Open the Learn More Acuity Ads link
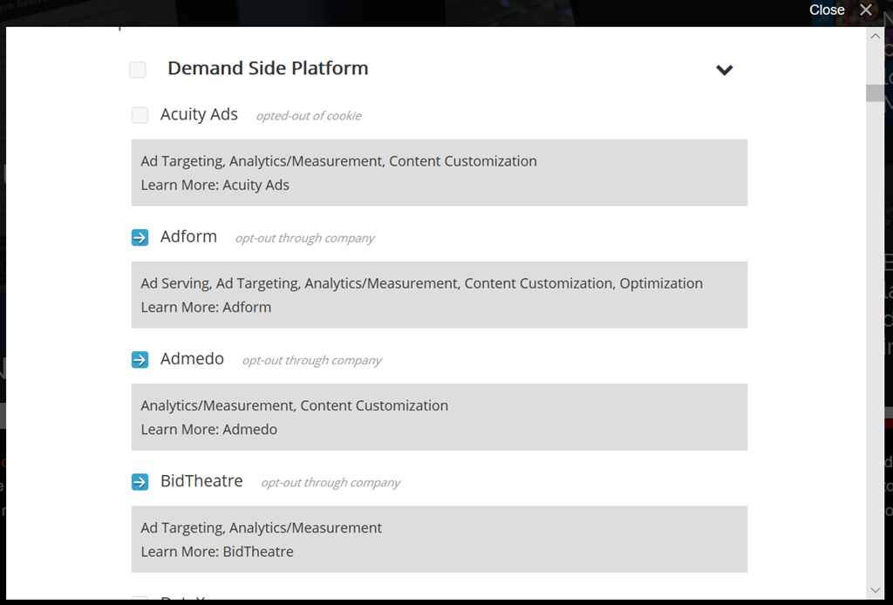The image size is (893, 605). 256,185
